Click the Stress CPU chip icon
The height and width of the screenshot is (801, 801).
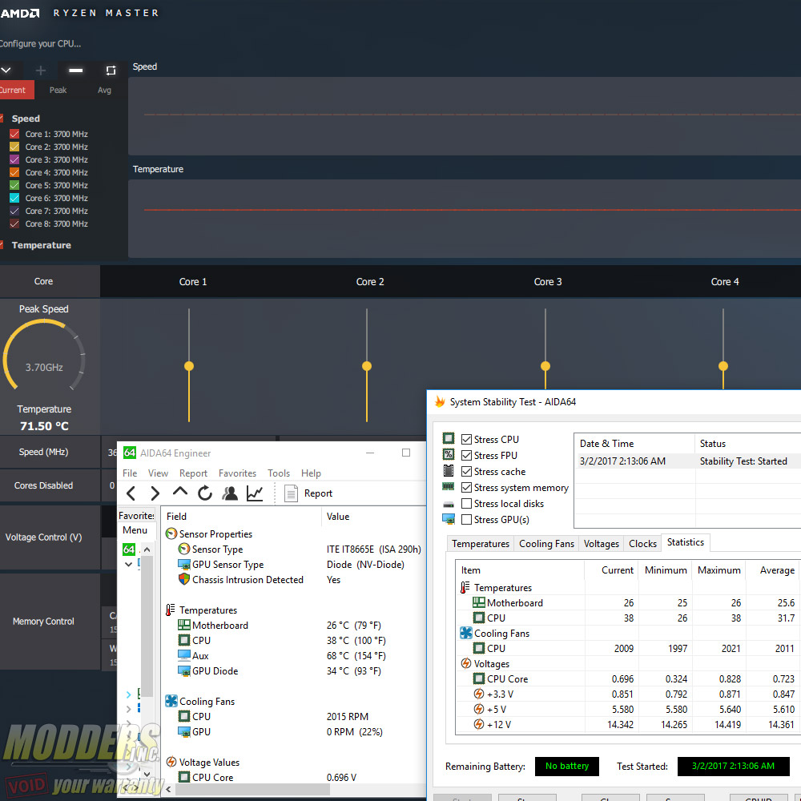point(448,438)
